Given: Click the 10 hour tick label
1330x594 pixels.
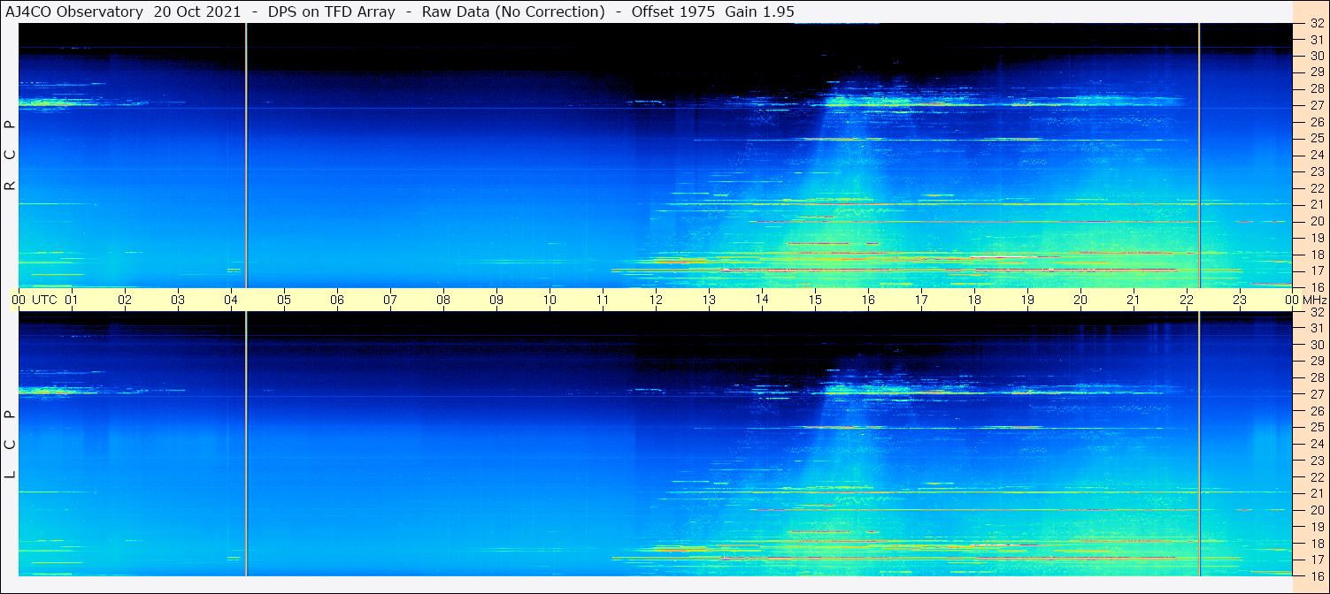Looking at the screenshot, I should (x=550, y=300).
